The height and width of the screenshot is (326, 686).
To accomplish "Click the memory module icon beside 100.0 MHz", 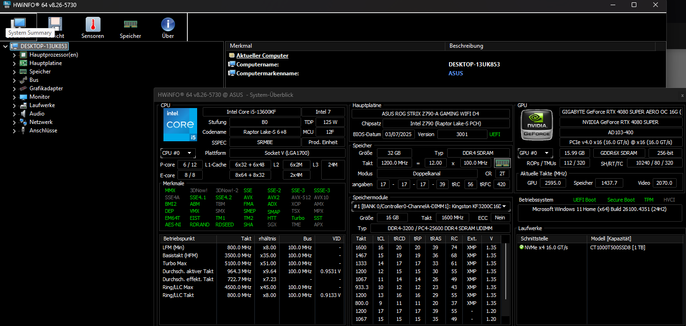I will pyautogui.click(x=502, y=163).
